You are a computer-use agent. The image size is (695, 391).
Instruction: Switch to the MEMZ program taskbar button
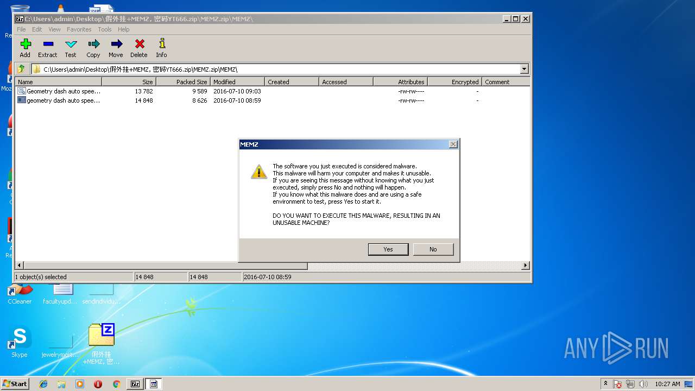pos(154,384)
